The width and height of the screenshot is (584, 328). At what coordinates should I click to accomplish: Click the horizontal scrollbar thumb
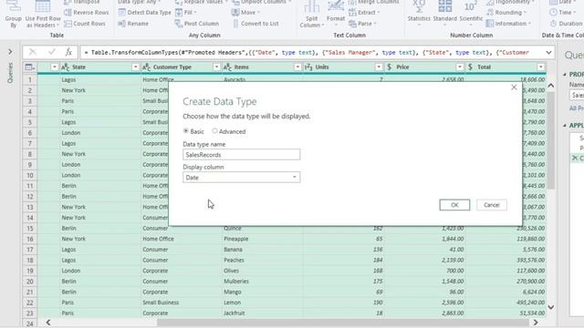point(343,323)
